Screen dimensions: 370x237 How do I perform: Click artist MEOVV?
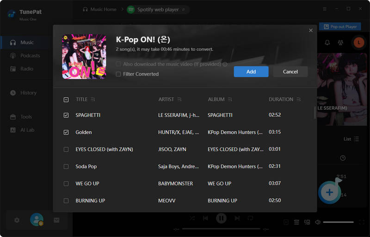[x=166, y=201]
